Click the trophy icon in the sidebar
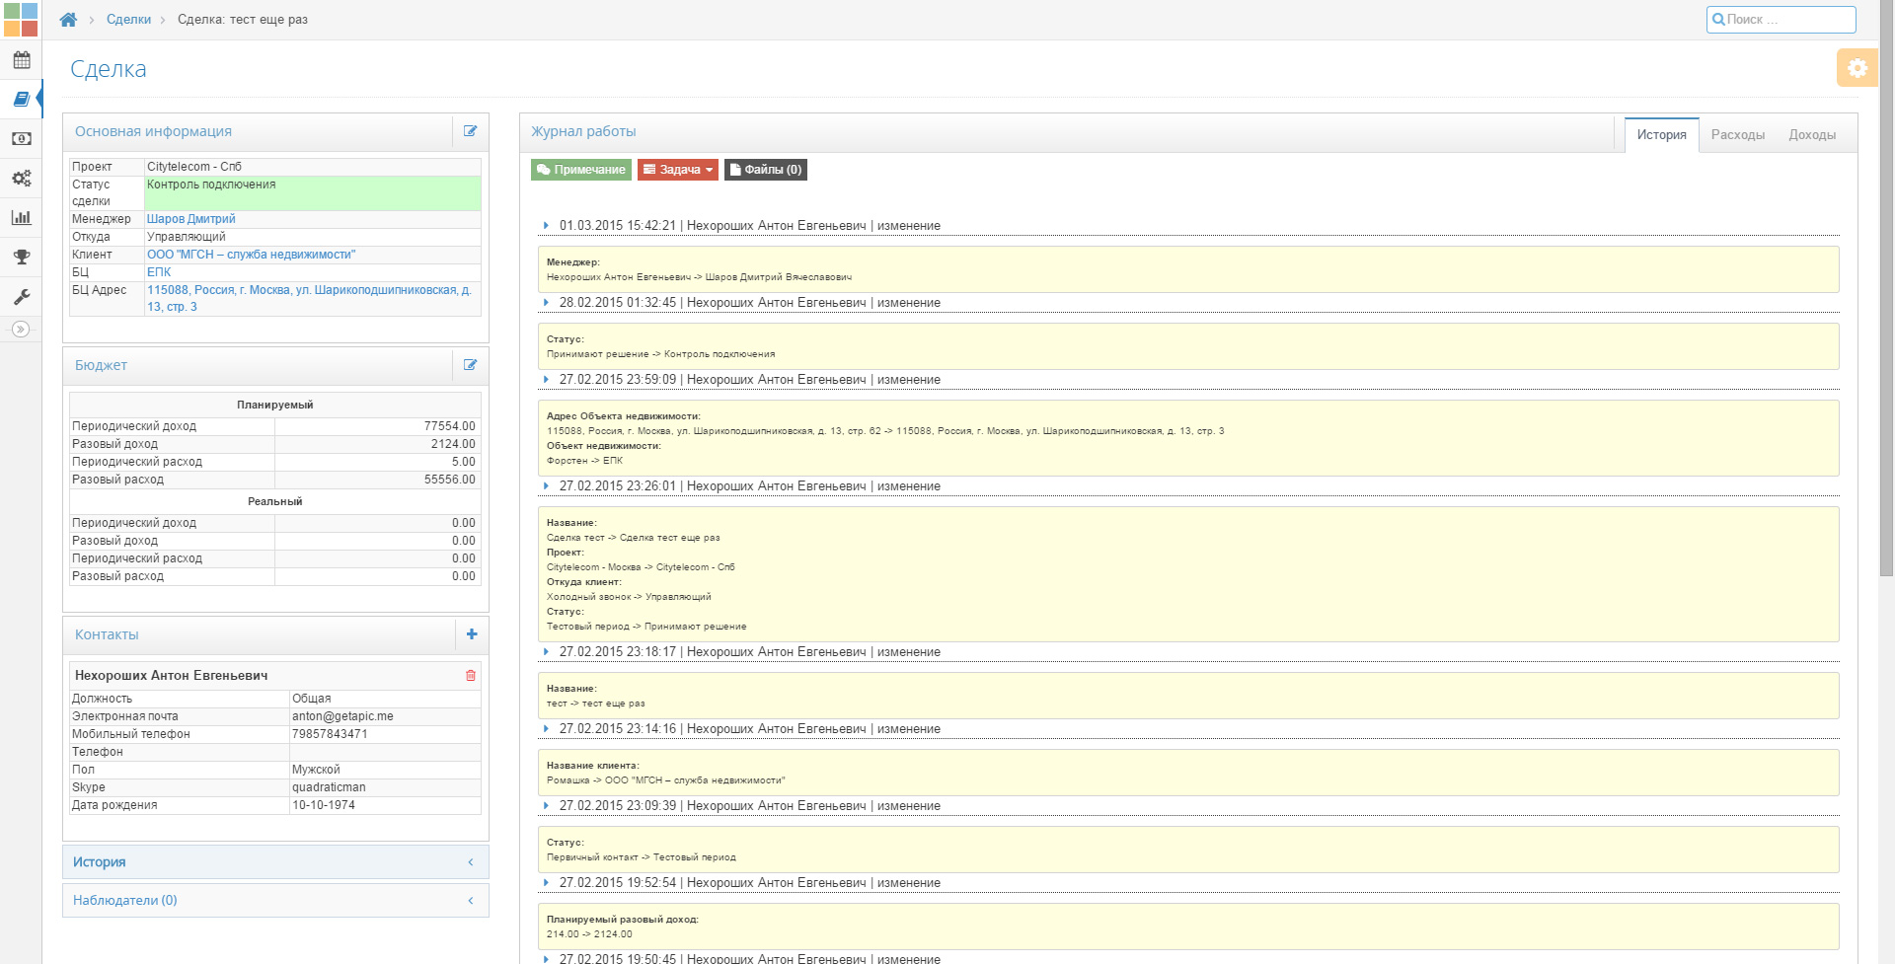Image resolution: width=1895 pixels, height=964 pixels. 21,258
